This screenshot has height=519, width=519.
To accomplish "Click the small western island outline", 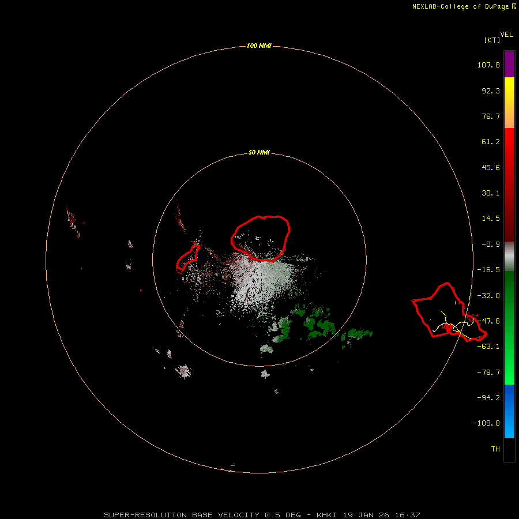I will 187,258.
